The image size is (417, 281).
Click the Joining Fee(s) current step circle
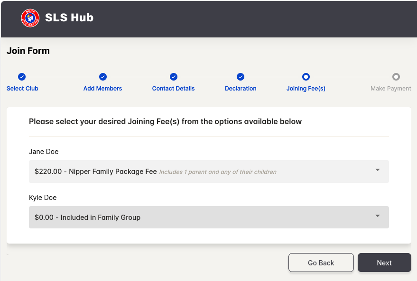pyautogui.click(x=306, y=77)
